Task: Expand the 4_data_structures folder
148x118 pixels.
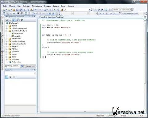Action: pos(6,41)
